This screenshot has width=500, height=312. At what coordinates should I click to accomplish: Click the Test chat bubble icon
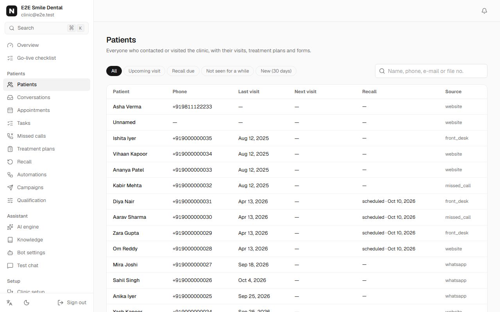[x=10, y=266]
